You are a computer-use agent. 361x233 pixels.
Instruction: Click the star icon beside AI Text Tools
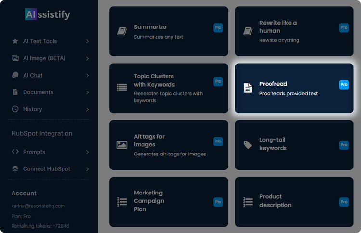15,41
